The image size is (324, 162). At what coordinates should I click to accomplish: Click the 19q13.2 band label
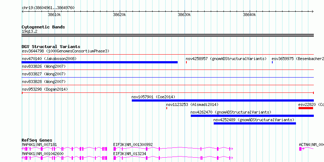pos(29,32)
